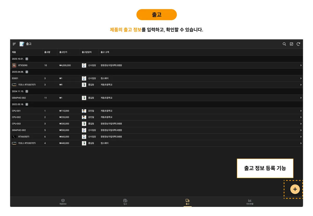Switch to the 제품정보 tab
Viewport: 313px width, 216px height.
tap(63, 202)
